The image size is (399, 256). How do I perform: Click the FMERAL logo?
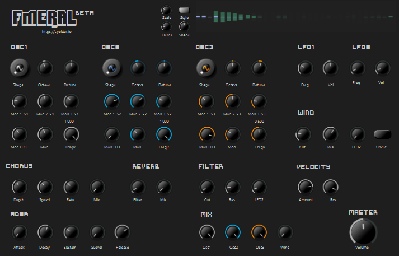tap(44, 17)
